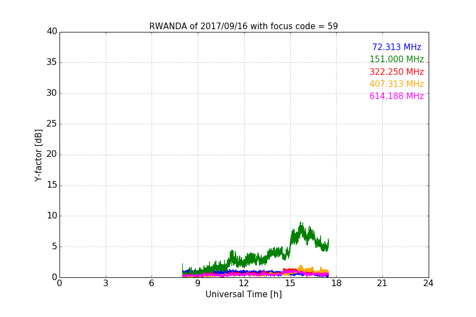476x317 pixels.
Task: Click the 'Universal Time [h]' axis label
Action: [x=244, y=294]
